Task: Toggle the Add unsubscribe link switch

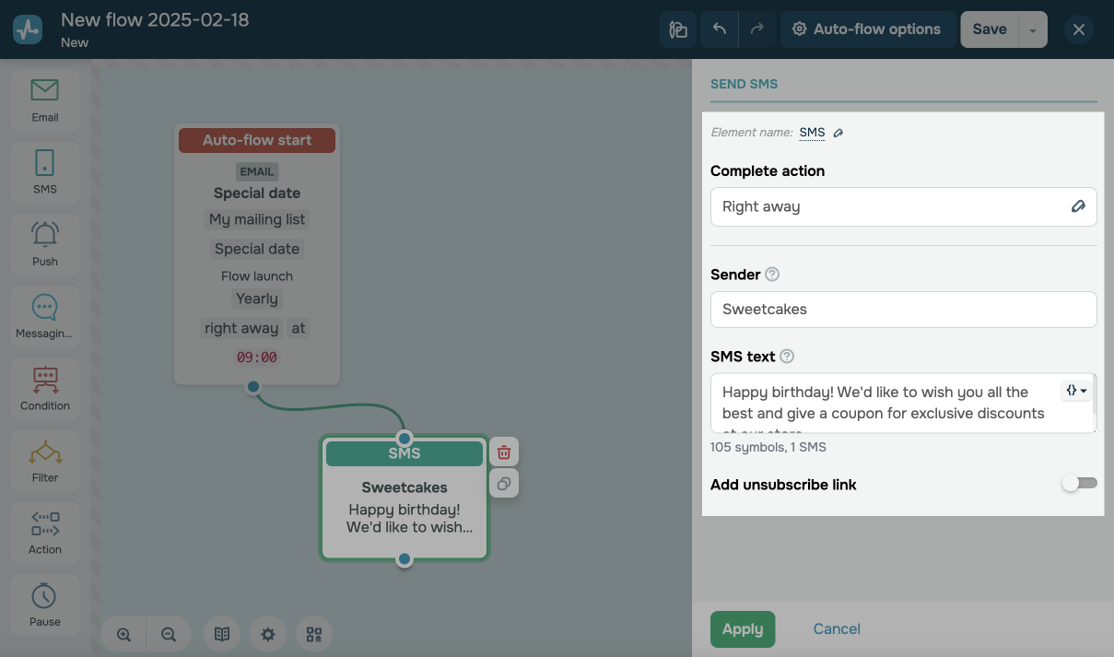Action: 1079,484
